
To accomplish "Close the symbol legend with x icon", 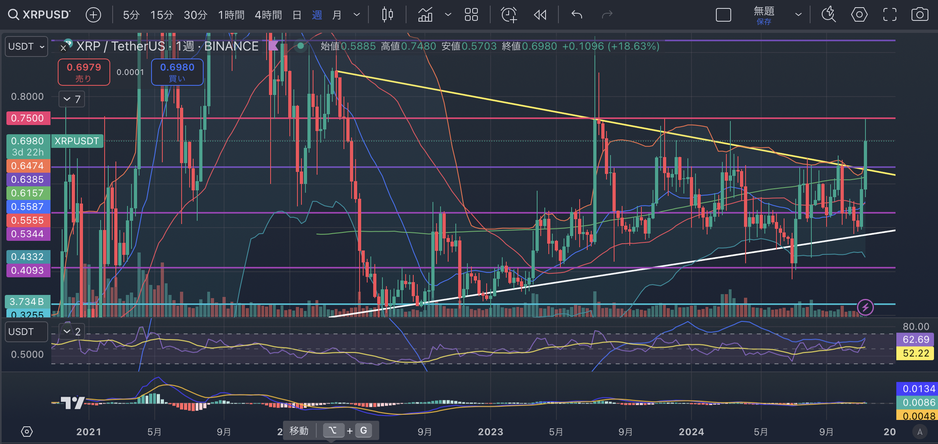I will pos(63,48).
